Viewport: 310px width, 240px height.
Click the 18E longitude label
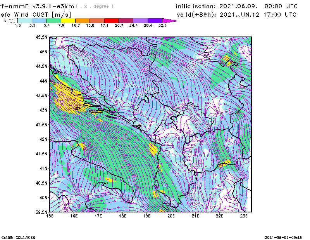pyautogui.click(x=122, y=216)
